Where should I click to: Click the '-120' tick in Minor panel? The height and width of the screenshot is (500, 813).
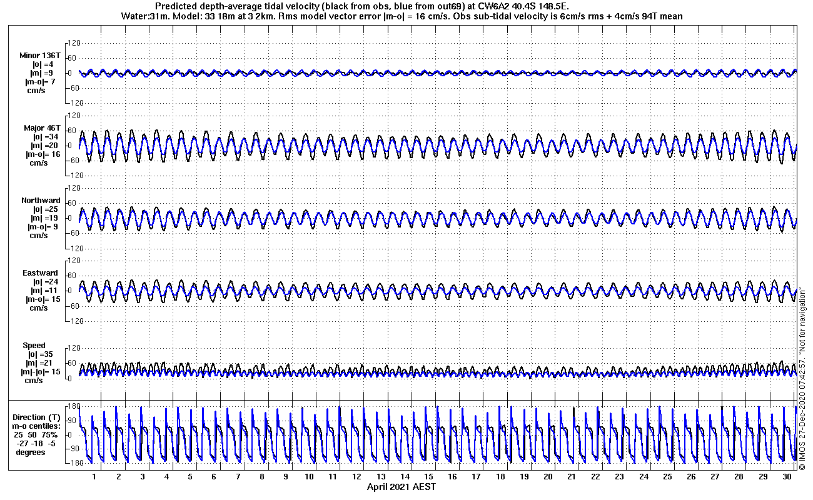[74, 103]
